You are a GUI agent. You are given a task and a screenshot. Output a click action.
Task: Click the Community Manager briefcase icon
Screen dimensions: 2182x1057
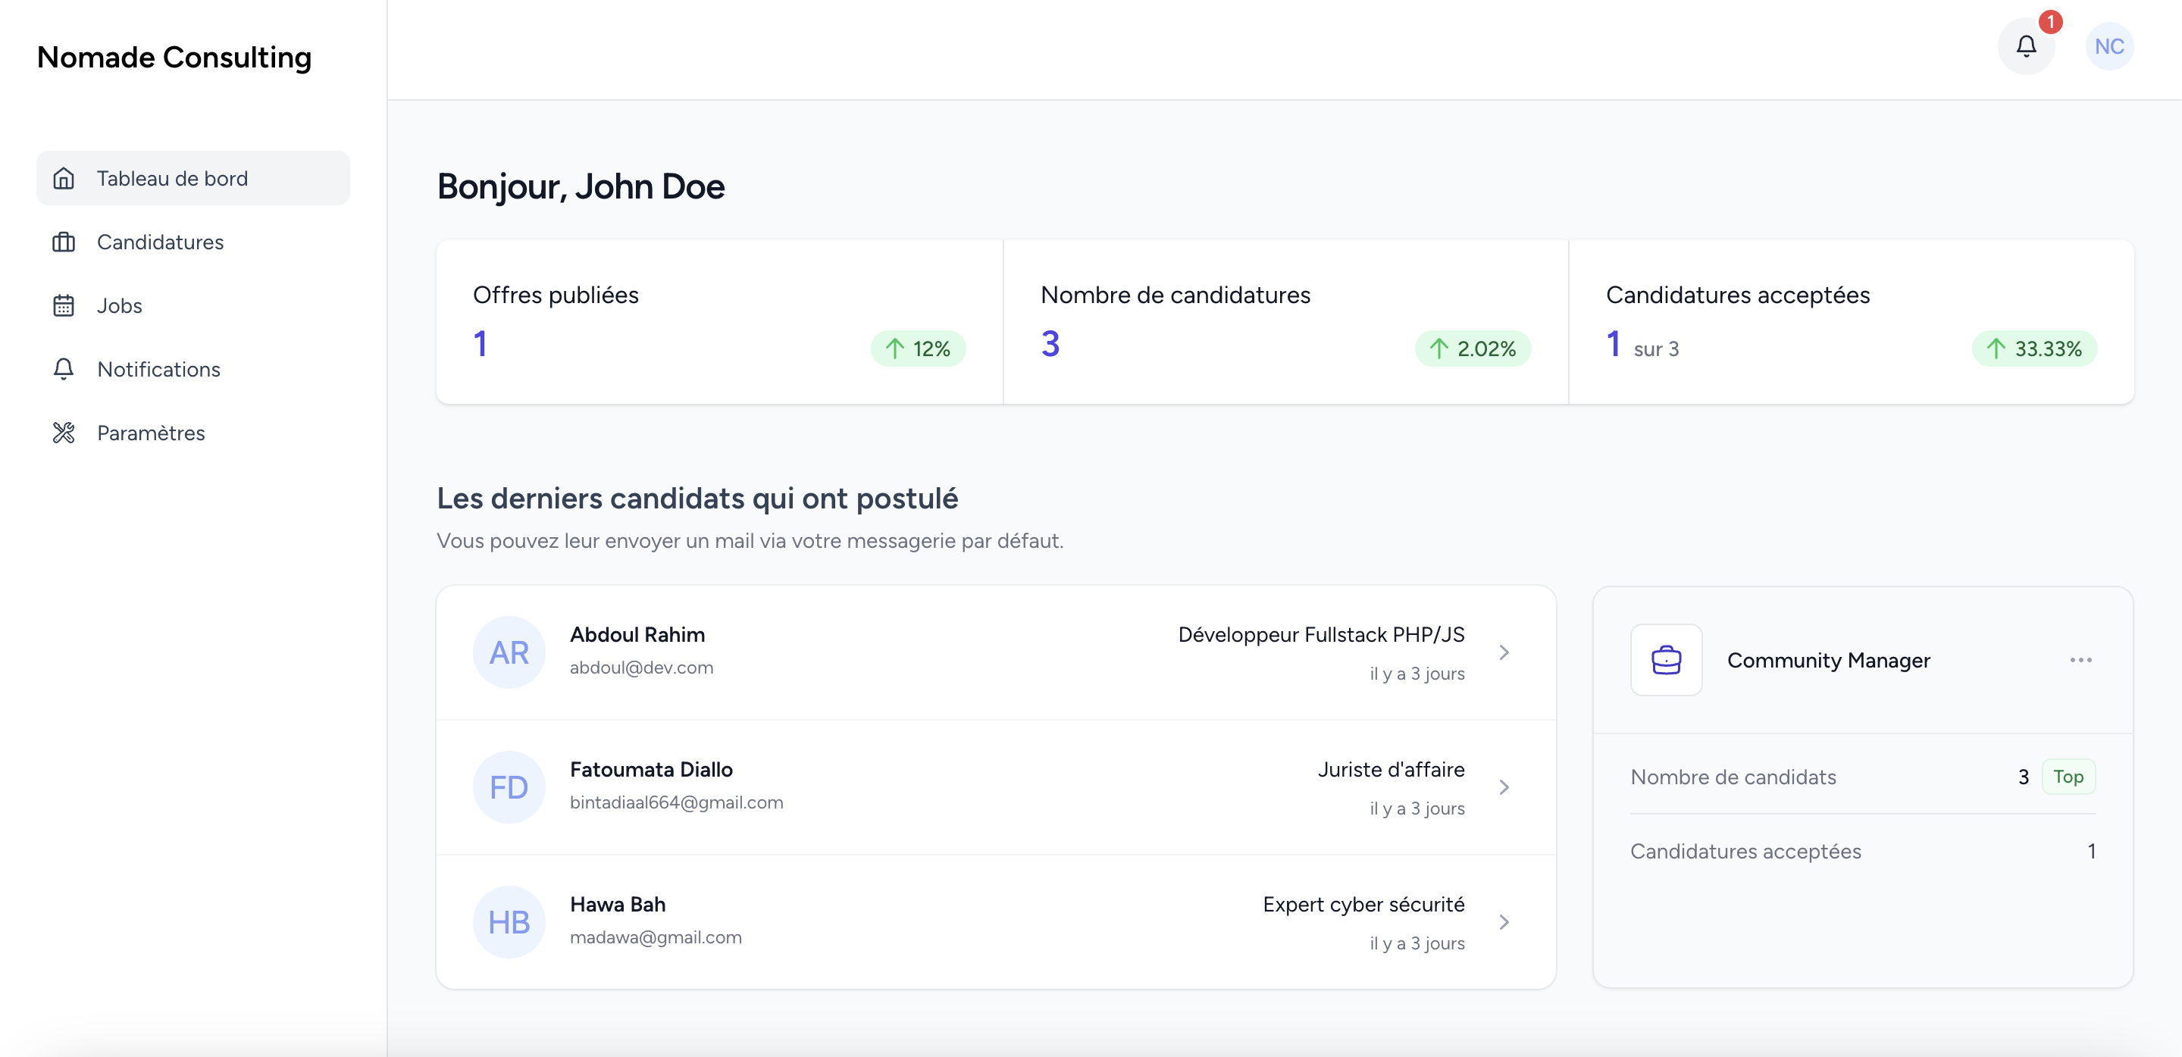pyautogui.click(x=1665, y=660)
